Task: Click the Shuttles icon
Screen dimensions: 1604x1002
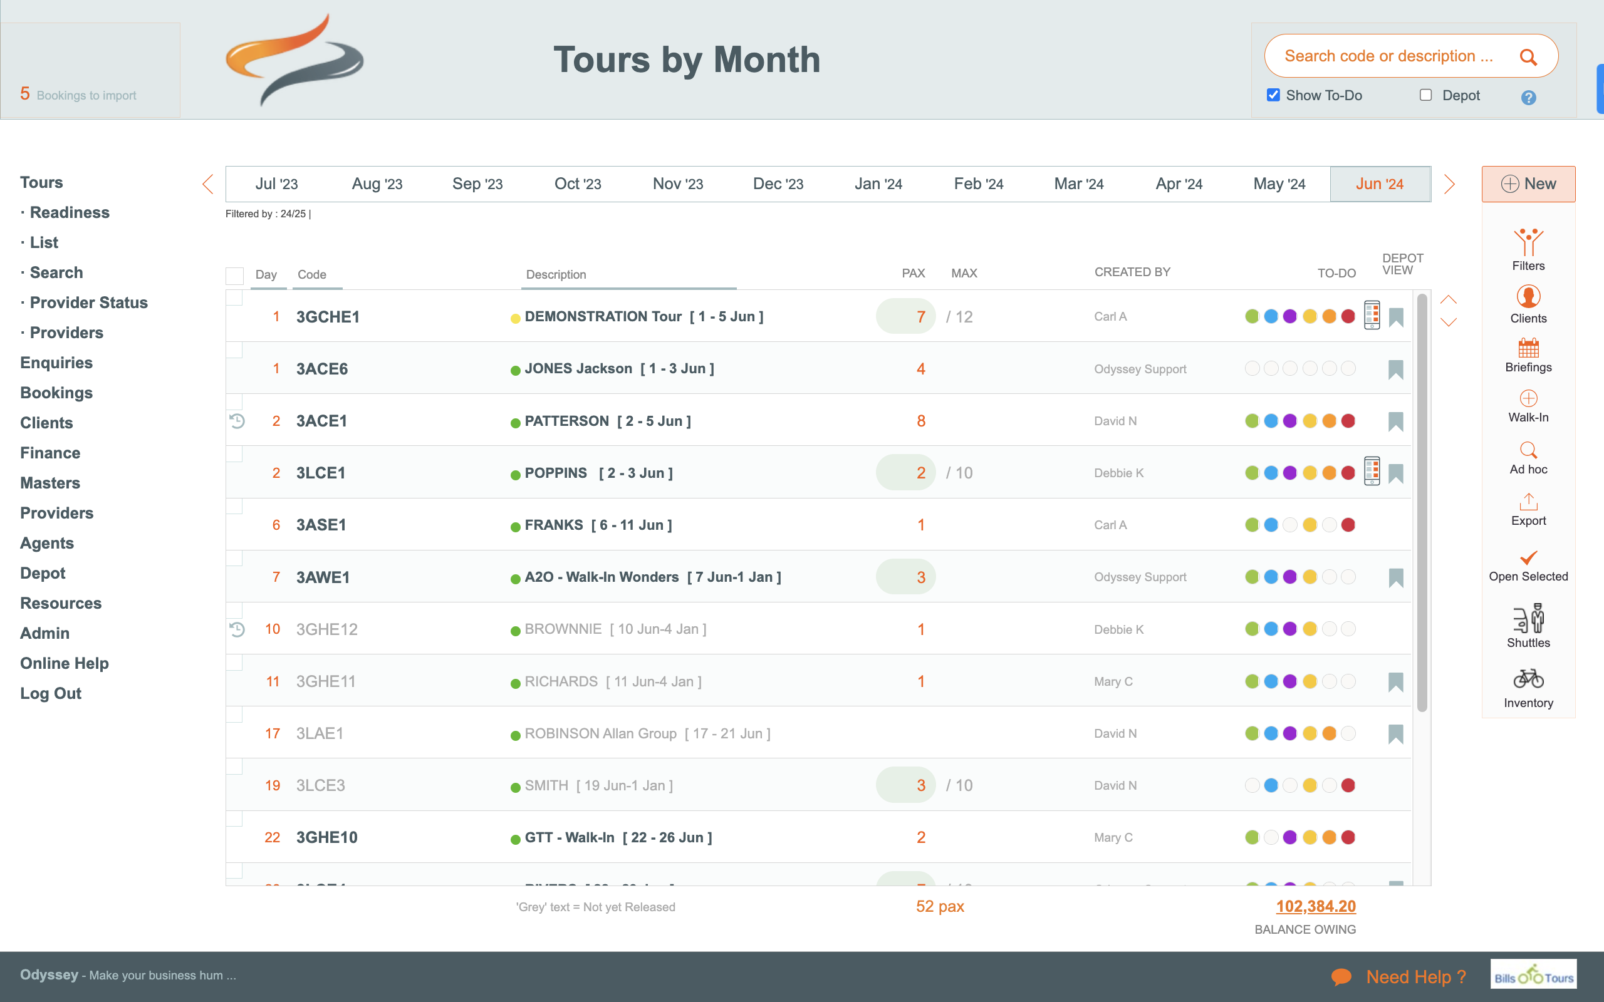Action: [x=1528, y=619]
